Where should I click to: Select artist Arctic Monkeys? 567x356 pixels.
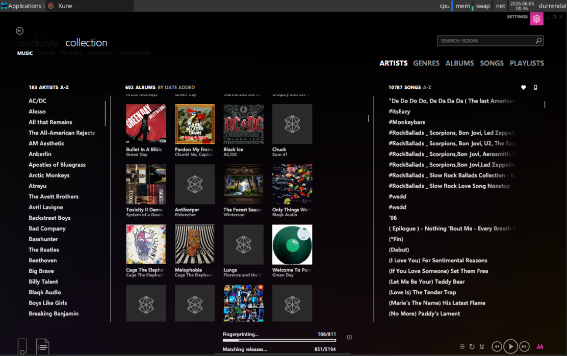[x=49, y=175]
